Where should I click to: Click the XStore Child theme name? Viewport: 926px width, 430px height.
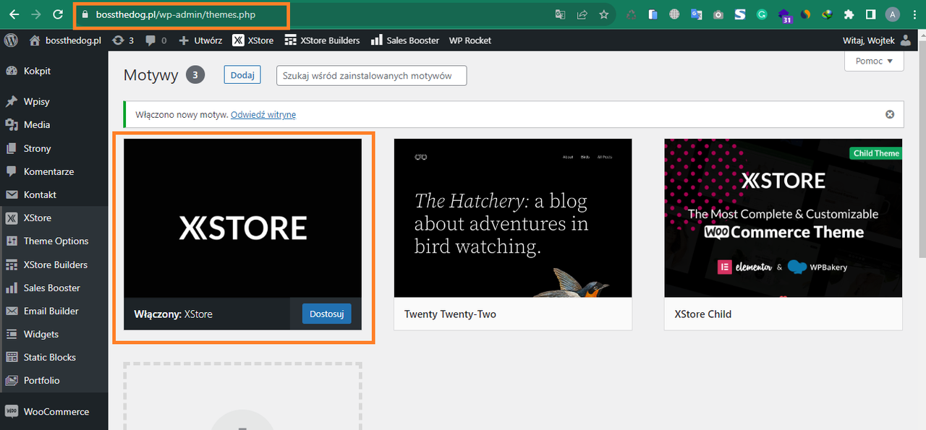point(703,314)
